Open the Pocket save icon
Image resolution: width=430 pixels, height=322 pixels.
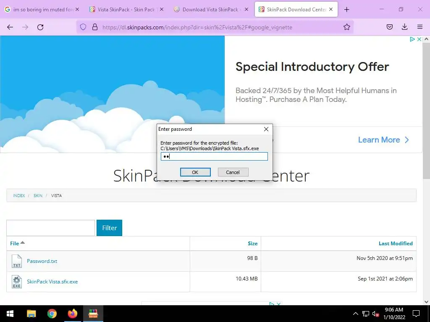(x=389, y=27)
